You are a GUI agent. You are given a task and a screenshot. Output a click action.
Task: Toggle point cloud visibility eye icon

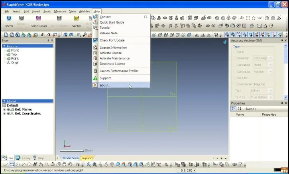pos(239,35)
